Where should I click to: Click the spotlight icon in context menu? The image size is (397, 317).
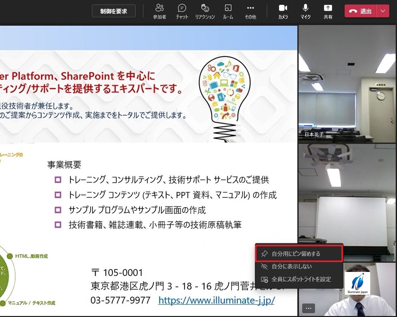coord(264,280)
